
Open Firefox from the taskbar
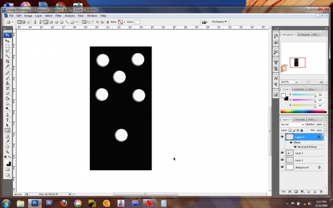[63, 203]
